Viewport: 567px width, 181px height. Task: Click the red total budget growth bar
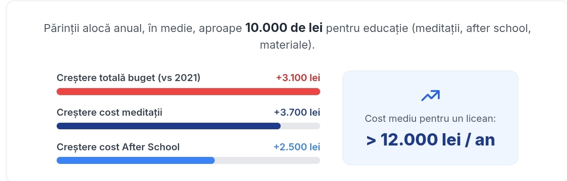coord(188,91)
